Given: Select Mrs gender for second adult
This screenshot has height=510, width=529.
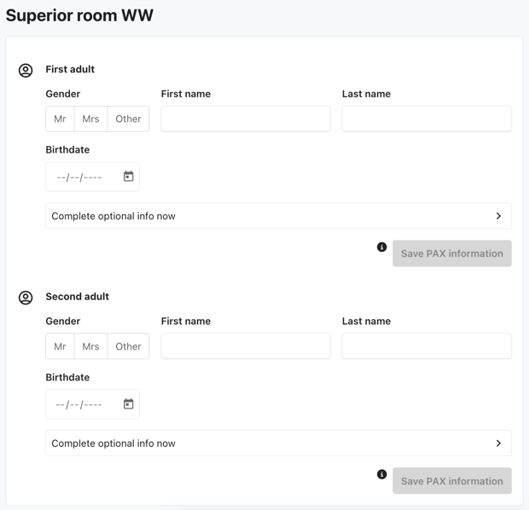Looking at the screenshot, I should pyautogui.click(x=90, y=346).
